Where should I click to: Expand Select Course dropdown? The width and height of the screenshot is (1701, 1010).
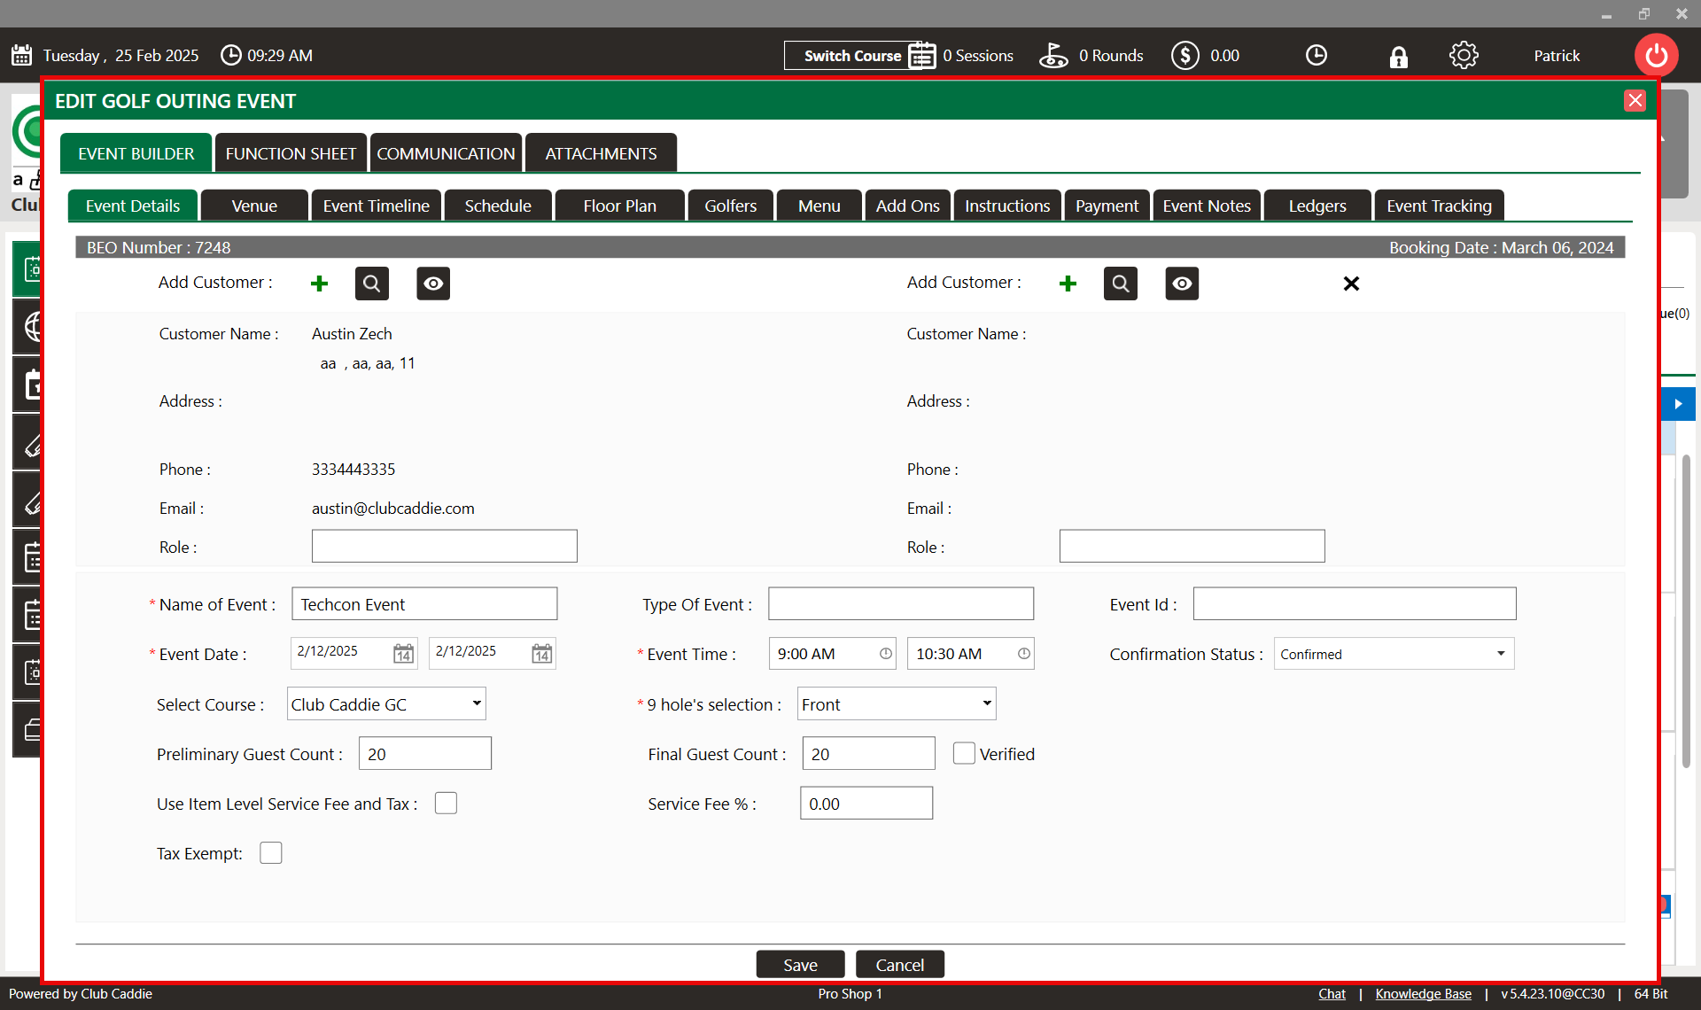coord(386,704)
